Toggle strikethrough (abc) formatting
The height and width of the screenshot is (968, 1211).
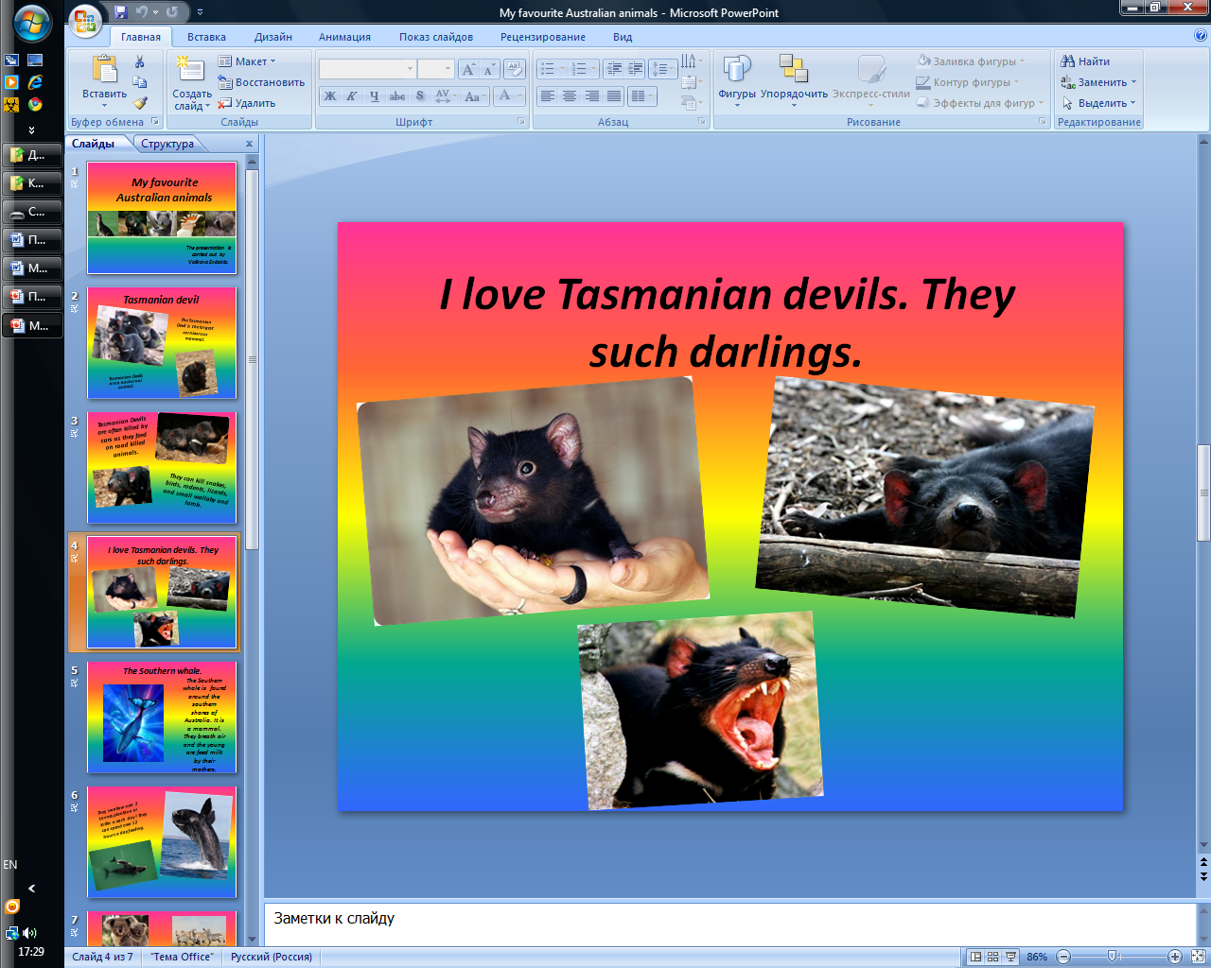397,95
